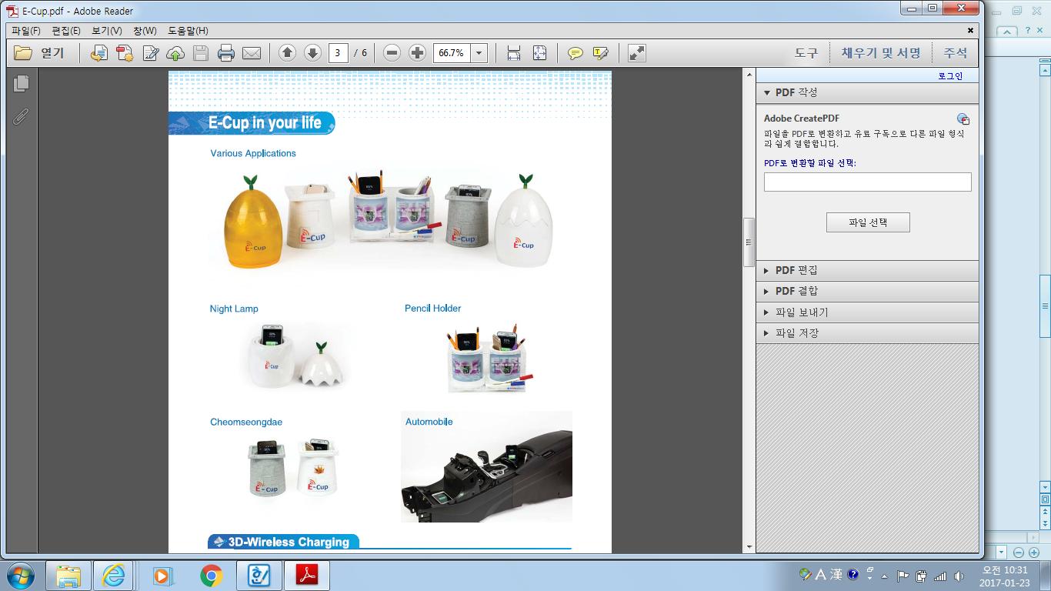
Task: Click the Windows Media Player taskbar icon
Action: point(163,575)
